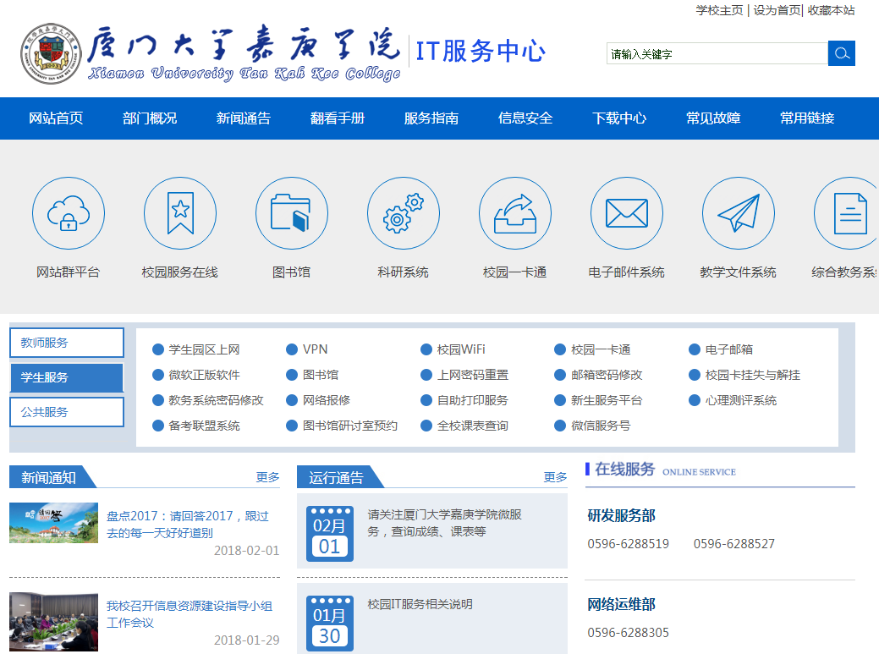Image resolution: width=879 pixels, height=654 pixels.
Task: Click the 学校主页 link
Action: click(719, 10)
